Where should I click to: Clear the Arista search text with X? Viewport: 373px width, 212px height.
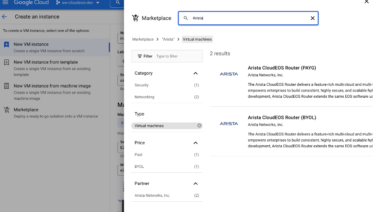(313, 18)
